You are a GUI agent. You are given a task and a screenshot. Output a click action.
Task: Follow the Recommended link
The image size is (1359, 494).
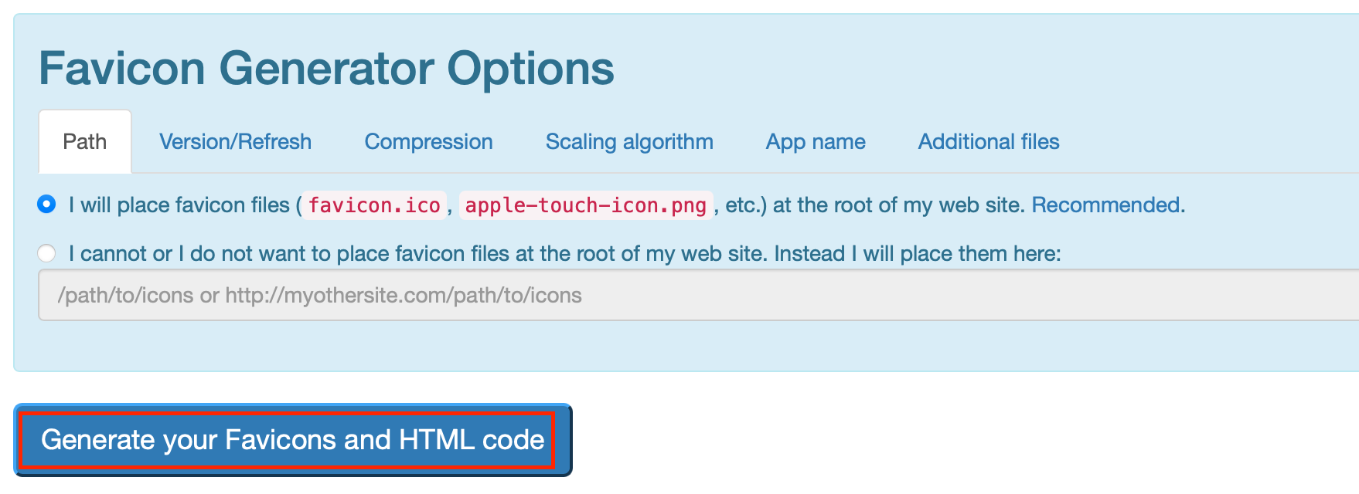pos(1108,205)
